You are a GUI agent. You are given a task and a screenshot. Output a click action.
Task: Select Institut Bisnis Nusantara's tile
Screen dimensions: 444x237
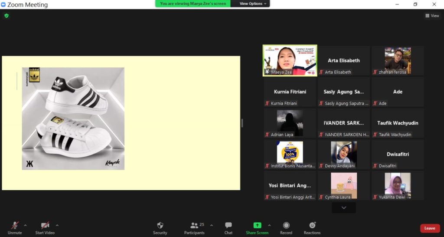click(290, 154)
